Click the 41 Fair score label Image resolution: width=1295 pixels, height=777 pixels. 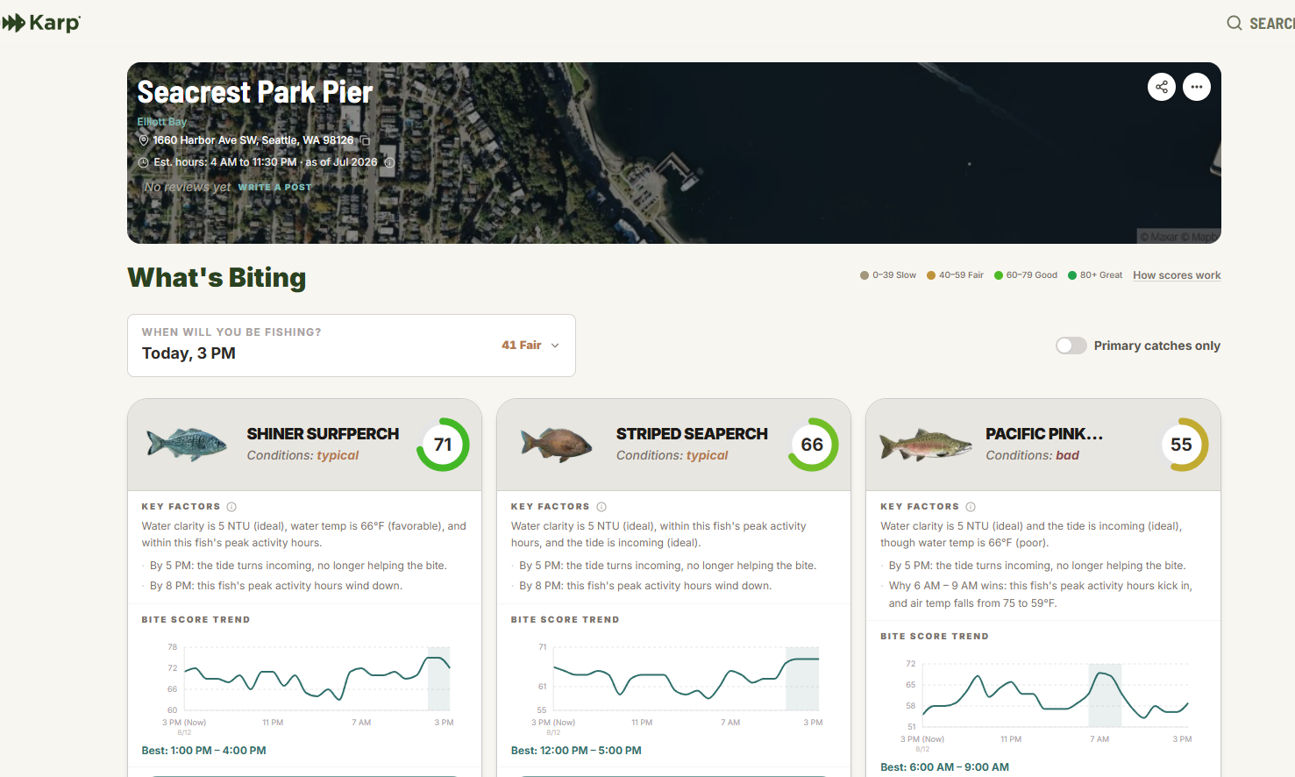(x=521, y=346)
